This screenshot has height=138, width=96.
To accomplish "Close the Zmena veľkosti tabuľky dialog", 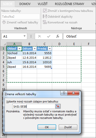I will tap(73, 93).
